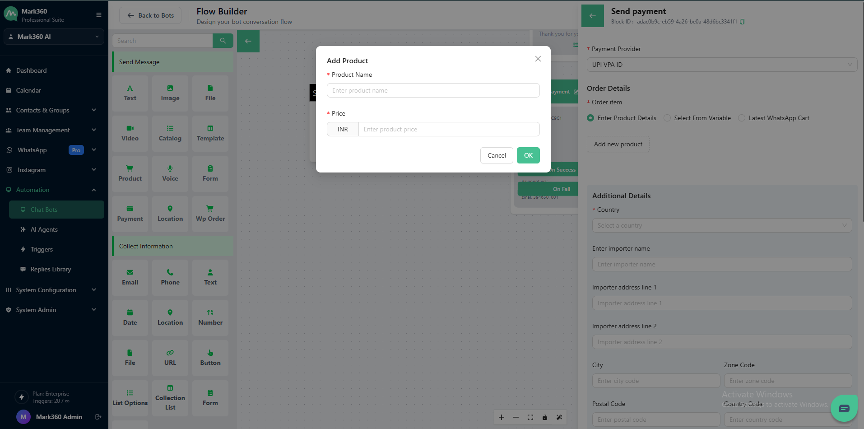Select Latest WhatsApp Cart radio button
The image size is (864, 429).
coord(742,118)
